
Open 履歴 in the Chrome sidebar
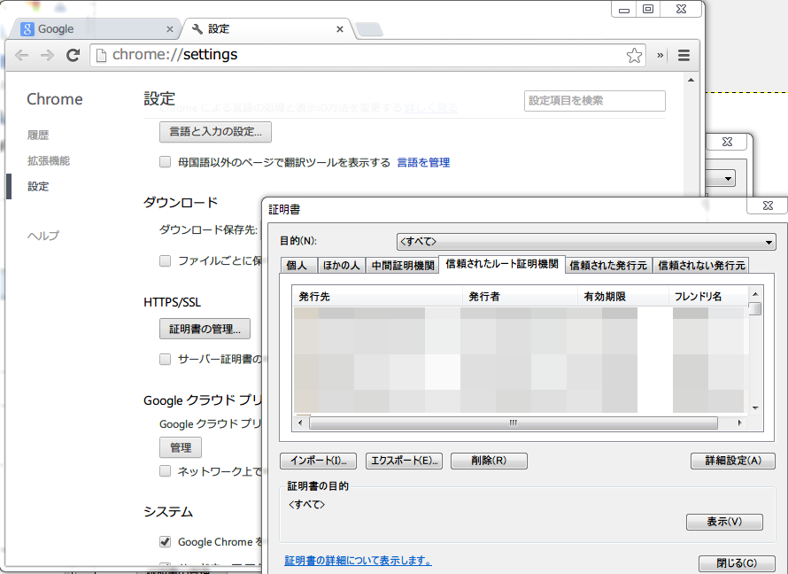point(38,136)
